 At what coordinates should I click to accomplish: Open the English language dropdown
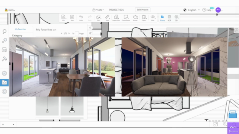click(194, 10)
